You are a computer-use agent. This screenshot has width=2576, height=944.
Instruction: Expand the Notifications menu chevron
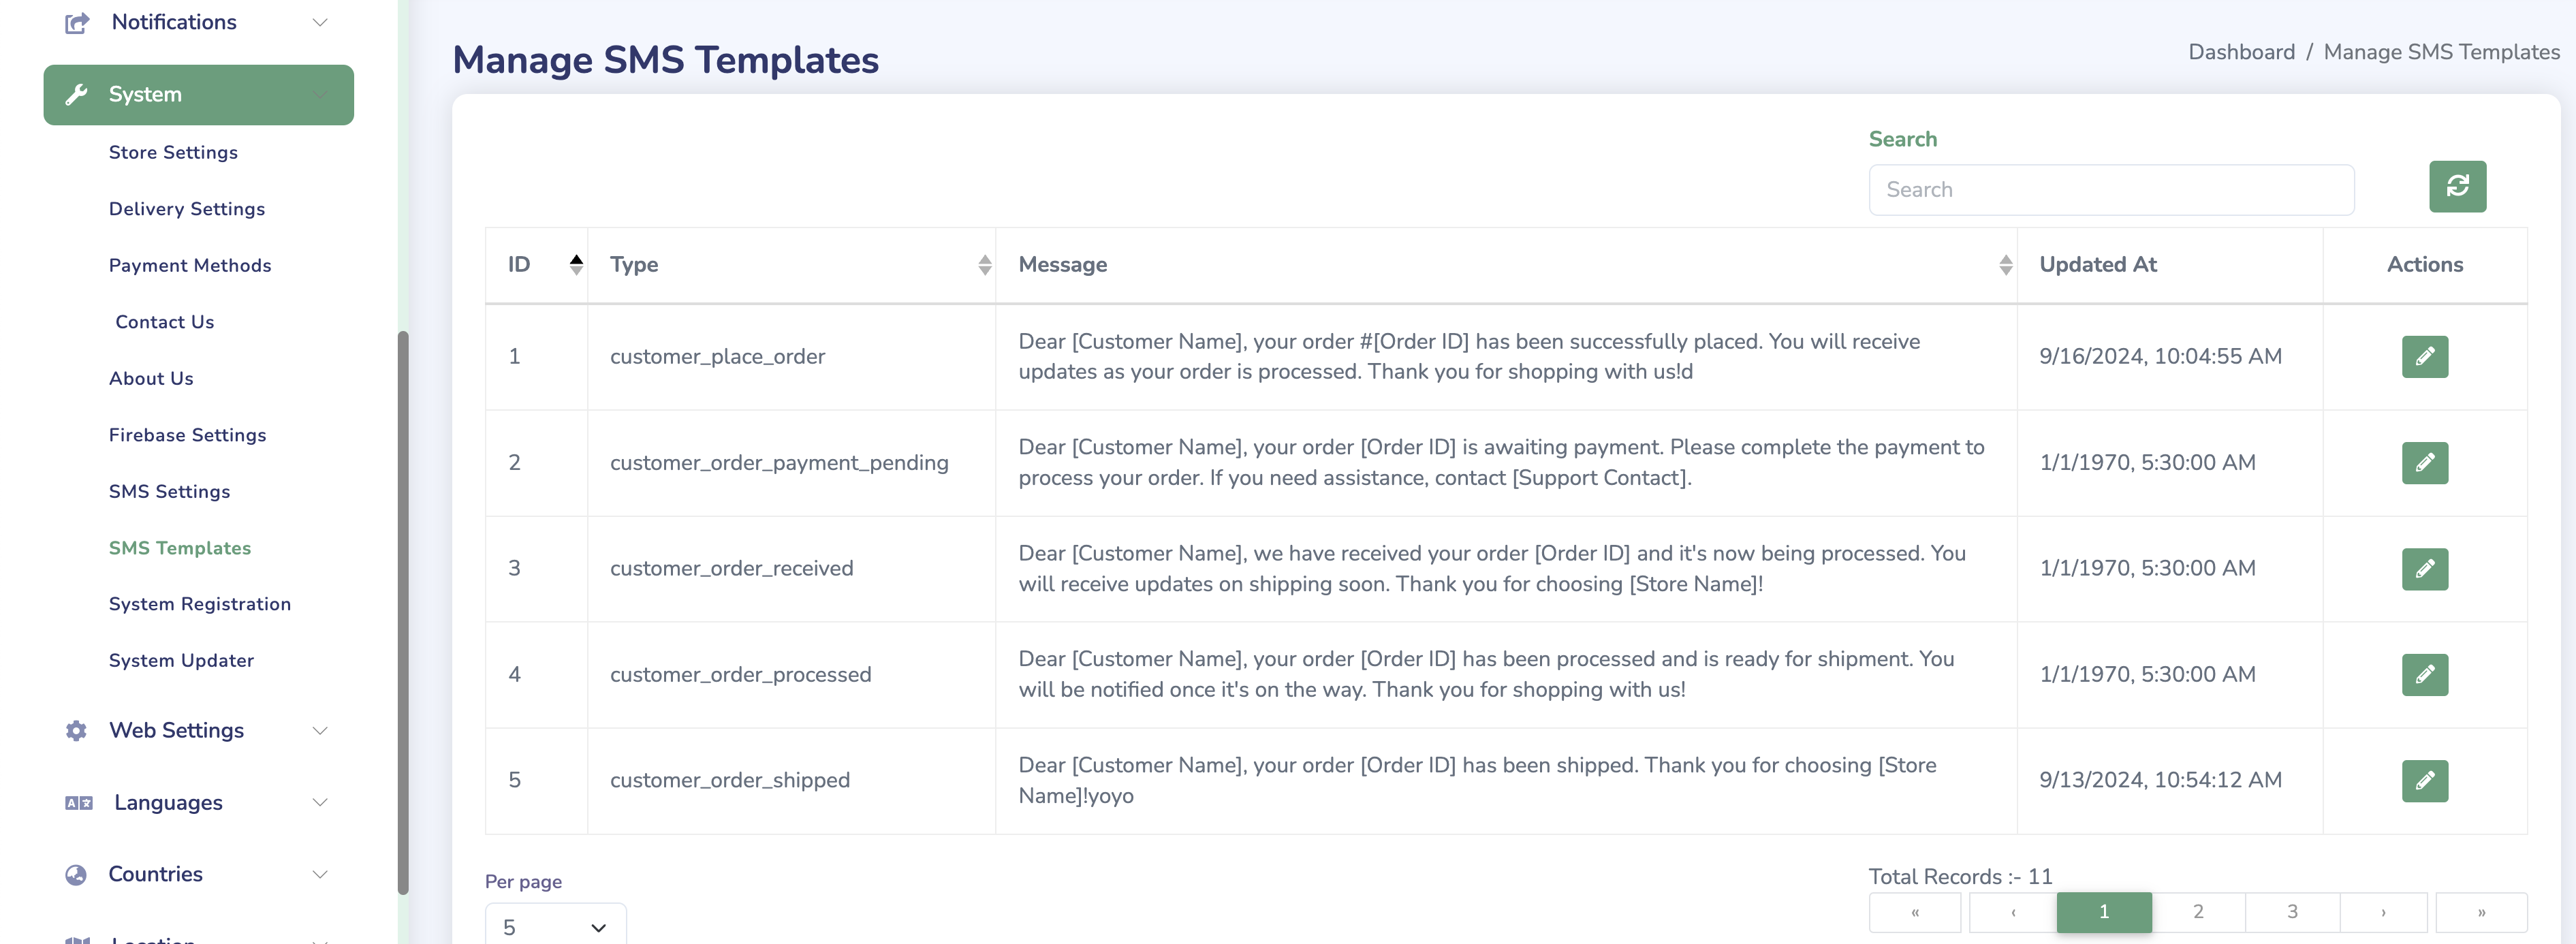coord(320,22)
